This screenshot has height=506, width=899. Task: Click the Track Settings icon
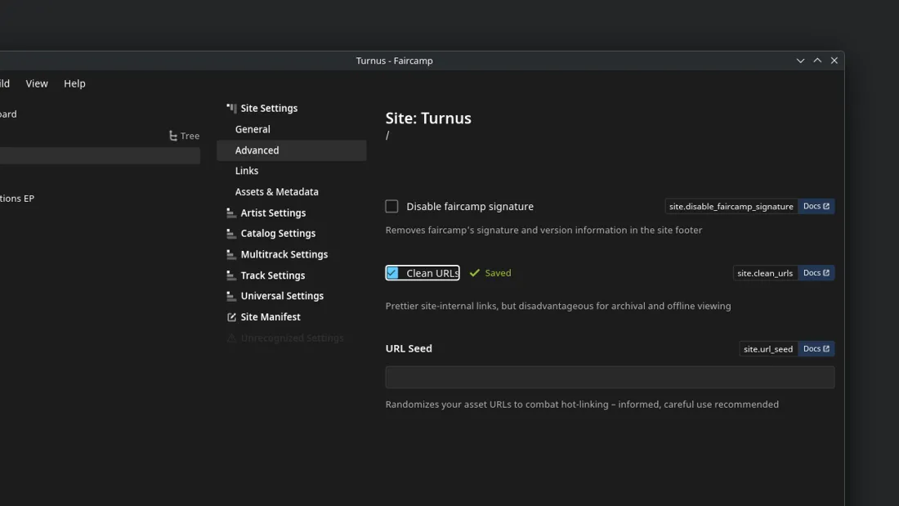coord(231,275)
